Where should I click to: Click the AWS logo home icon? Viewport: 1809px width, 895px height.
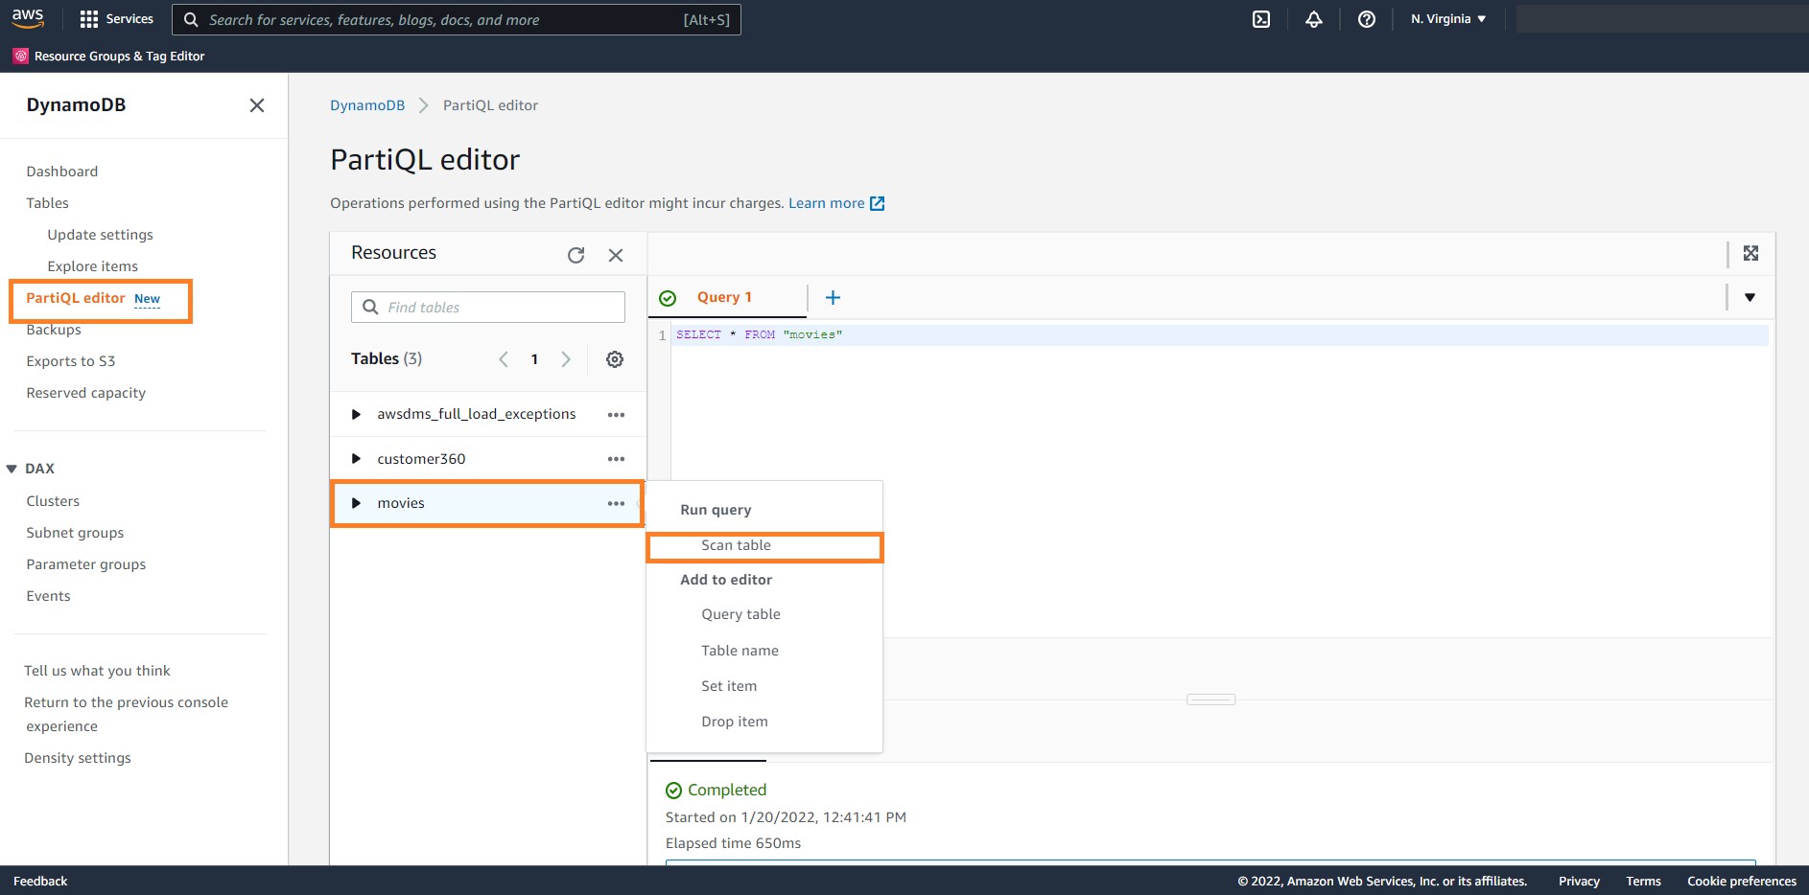coord(28,18)
